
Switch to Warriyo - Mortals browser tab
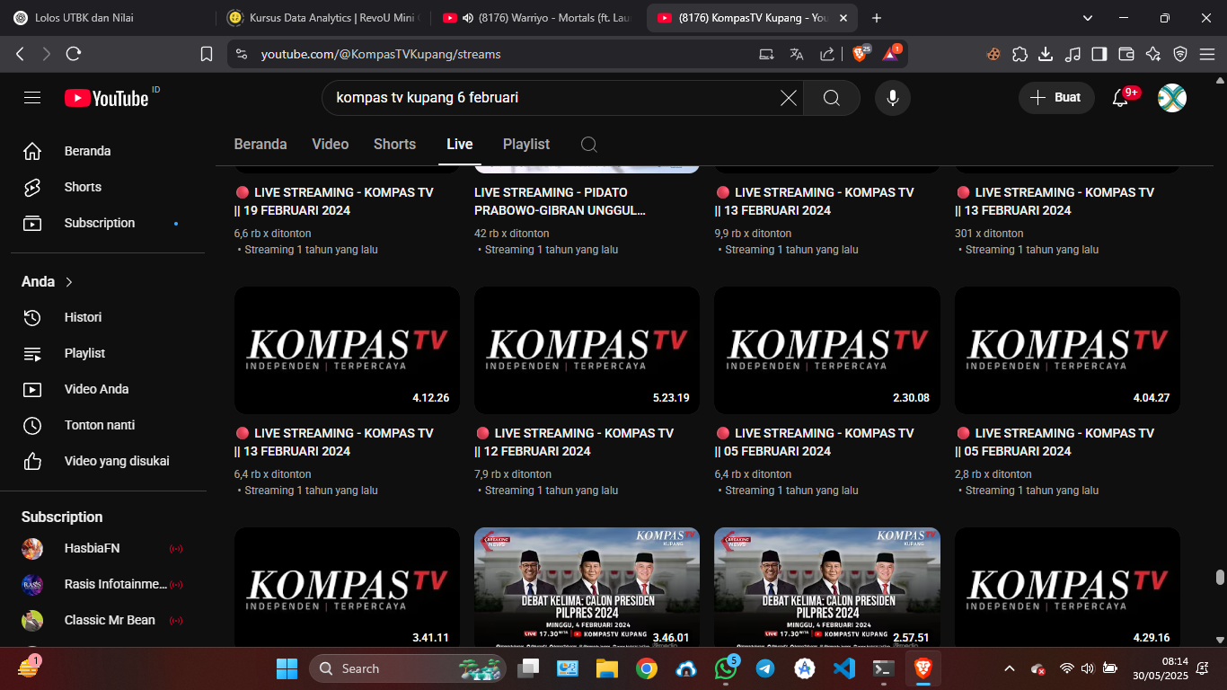tap(537, 18)
